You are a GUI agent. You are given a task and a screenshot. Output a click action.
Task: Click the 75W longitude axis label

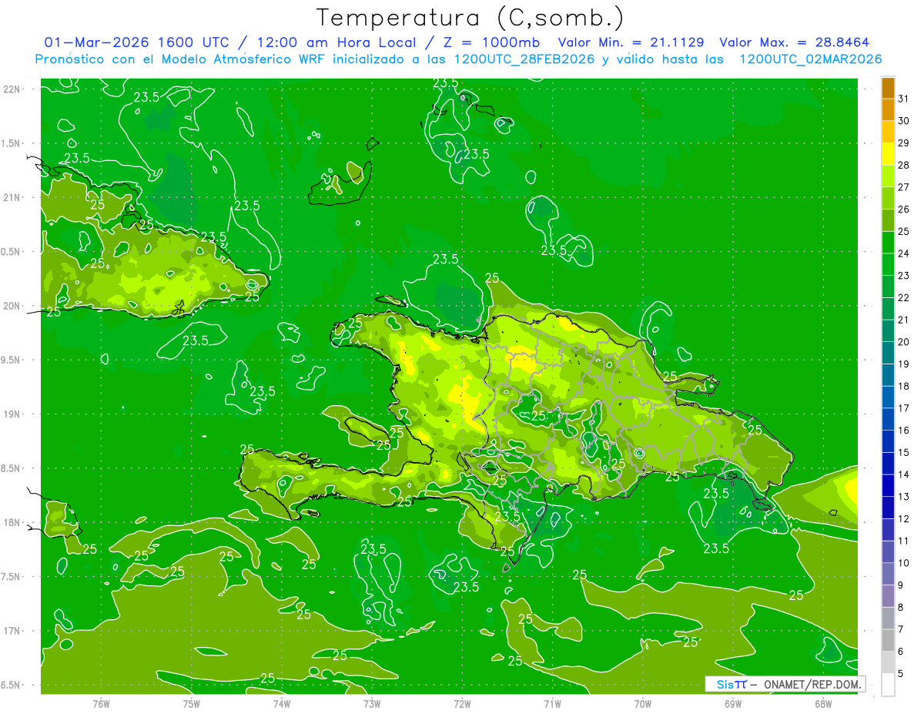click(192, 703)
